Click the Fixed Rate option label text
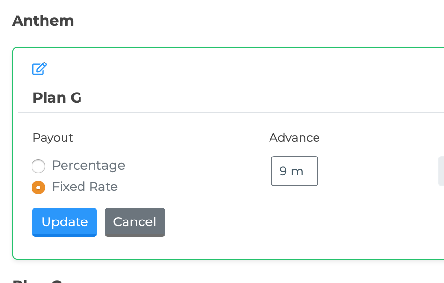 (85, 187)
